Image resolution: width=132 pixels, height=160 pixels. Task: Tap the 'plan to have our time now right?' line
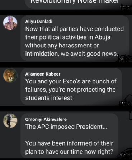[69, 152]
